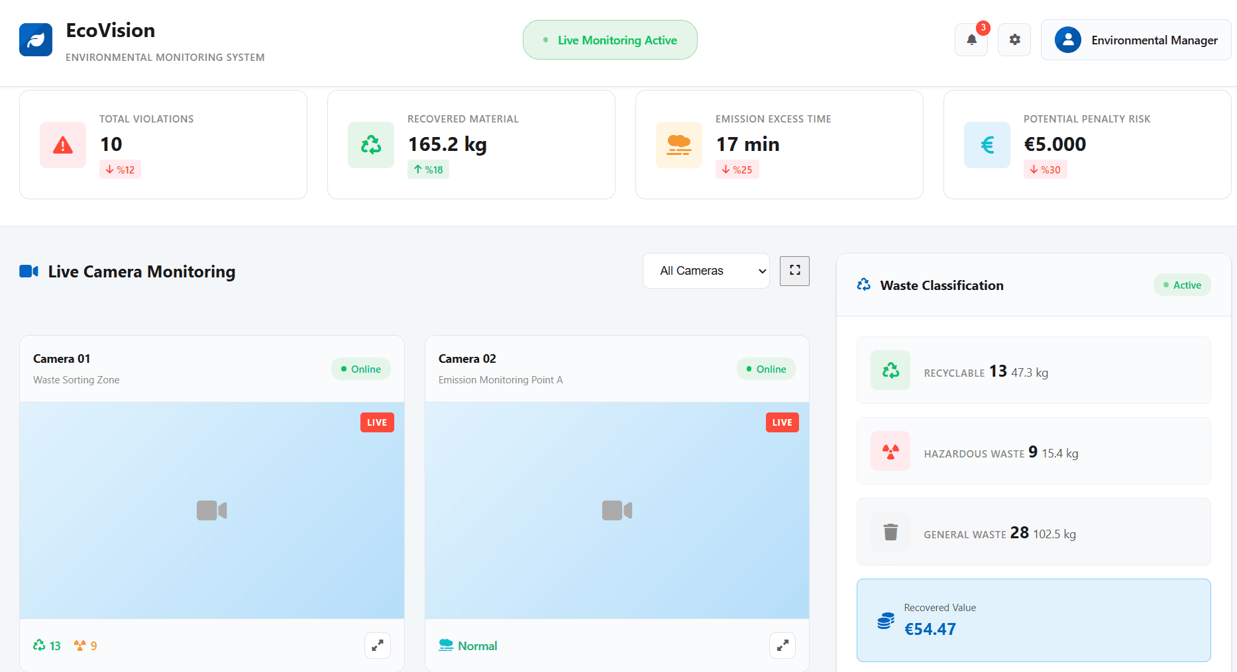Click the General Waste trash icon
This screenshot has width=1237, height=672.
890,532
